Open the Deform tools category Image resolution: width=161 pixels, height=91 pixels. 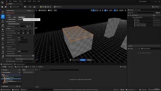[3, 26]
